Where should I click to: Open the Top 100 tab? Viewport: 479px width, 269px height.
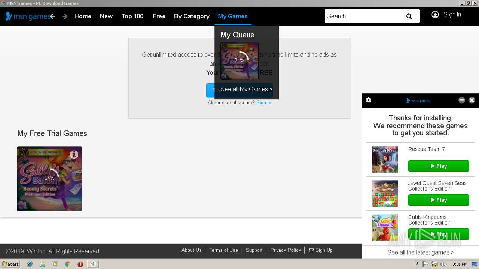tap(132, 16)
